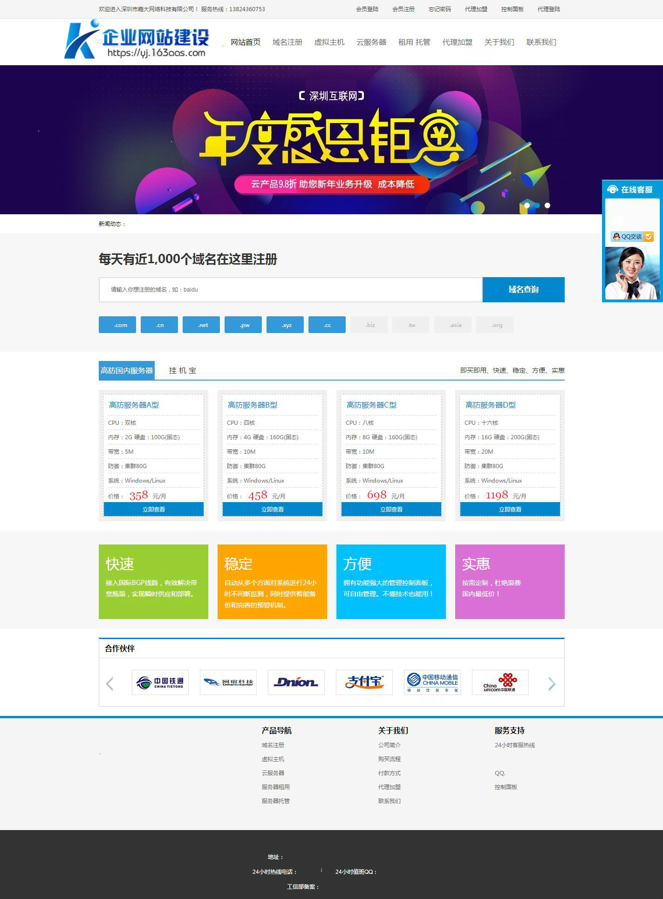
Task: Open 云服务器 in main navigation
Action: click(371, 42)
